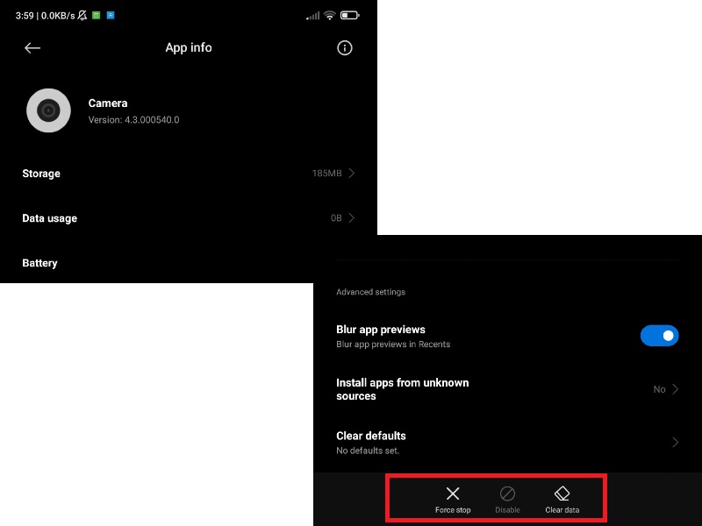Open Install apps from unknown sources
This screenshot has height=526, width=702.
coord(508,389)
